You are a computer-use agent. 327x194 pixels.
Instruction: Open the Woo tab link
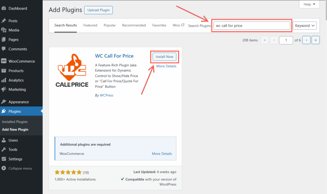(179, 25)
